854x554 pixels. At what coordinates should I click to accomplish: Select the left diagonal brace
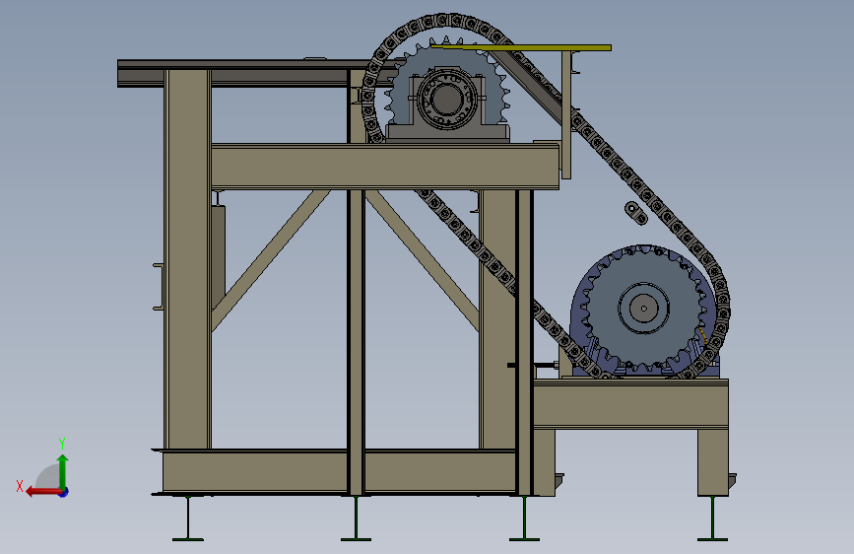271,260
